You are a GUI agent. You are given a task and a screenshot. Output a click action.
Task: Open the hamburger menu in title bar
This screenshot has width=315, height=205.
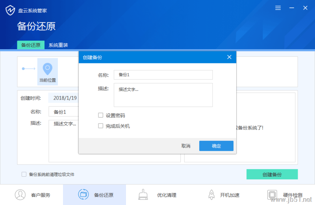[278, 8]
